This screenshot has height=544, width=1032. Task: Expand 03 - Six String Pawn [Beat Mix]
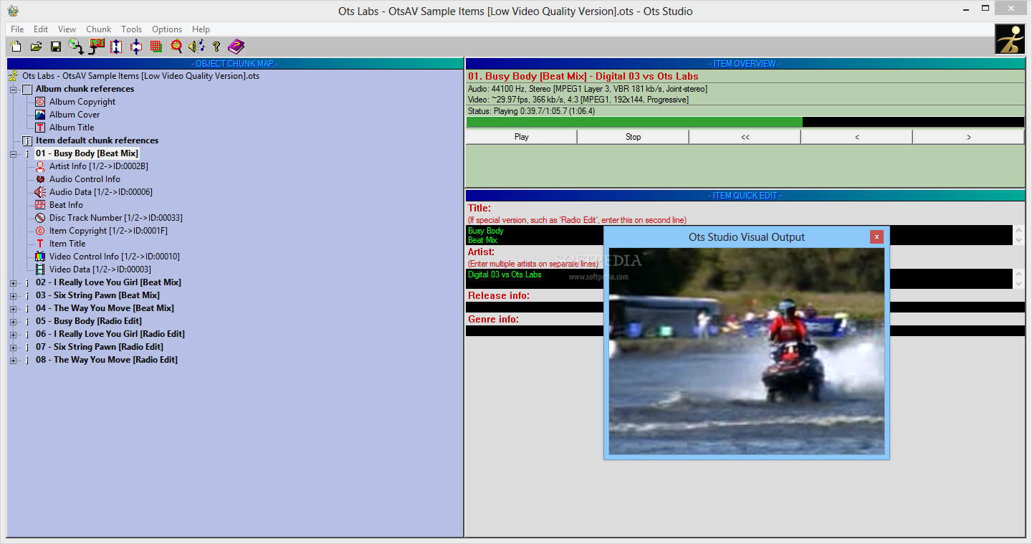coord(13,296)
